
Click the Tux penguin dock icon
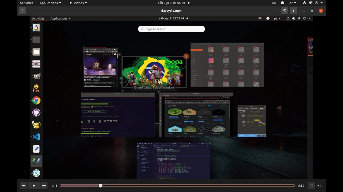(36, 27)
